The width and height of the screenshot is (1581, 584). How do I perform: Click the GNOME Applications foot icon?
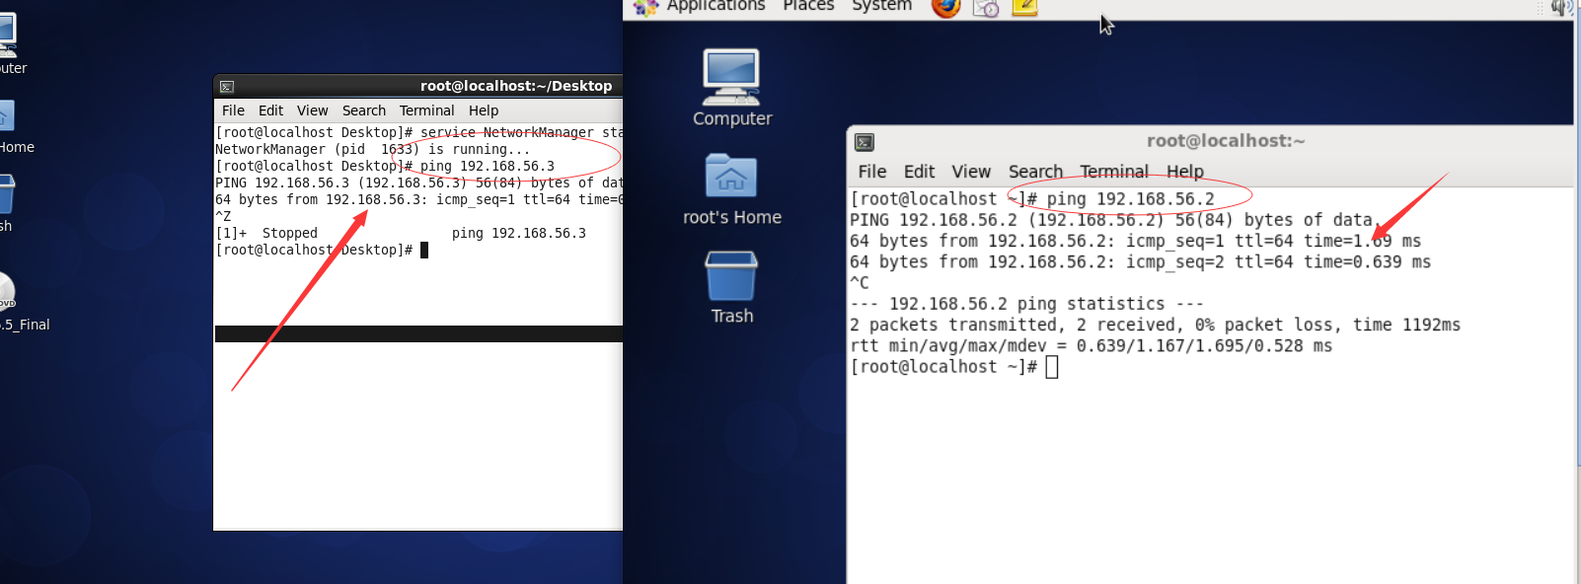(x=645, y=7)
